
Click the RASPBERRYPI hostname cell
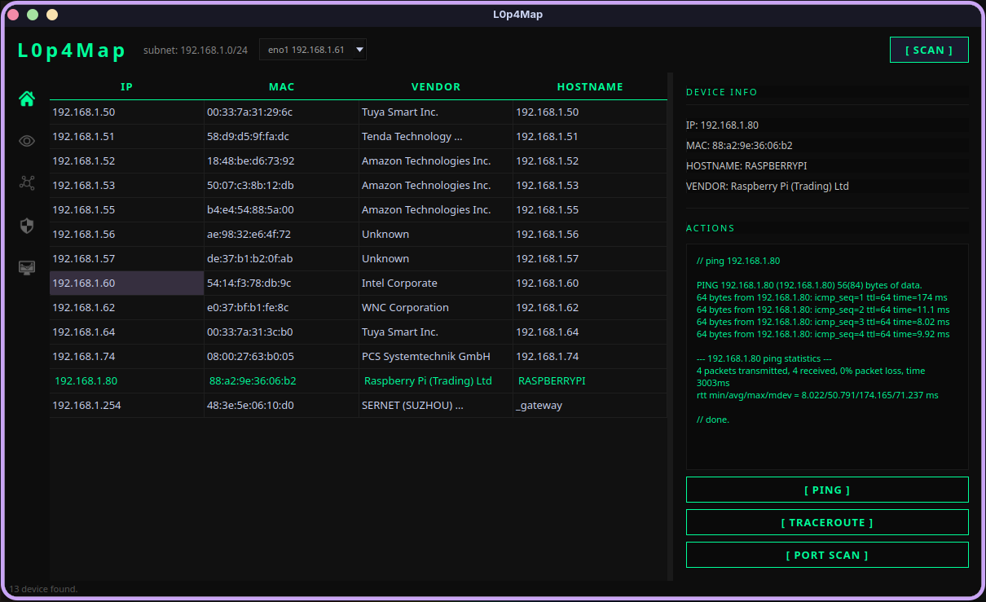pos(590,381)
